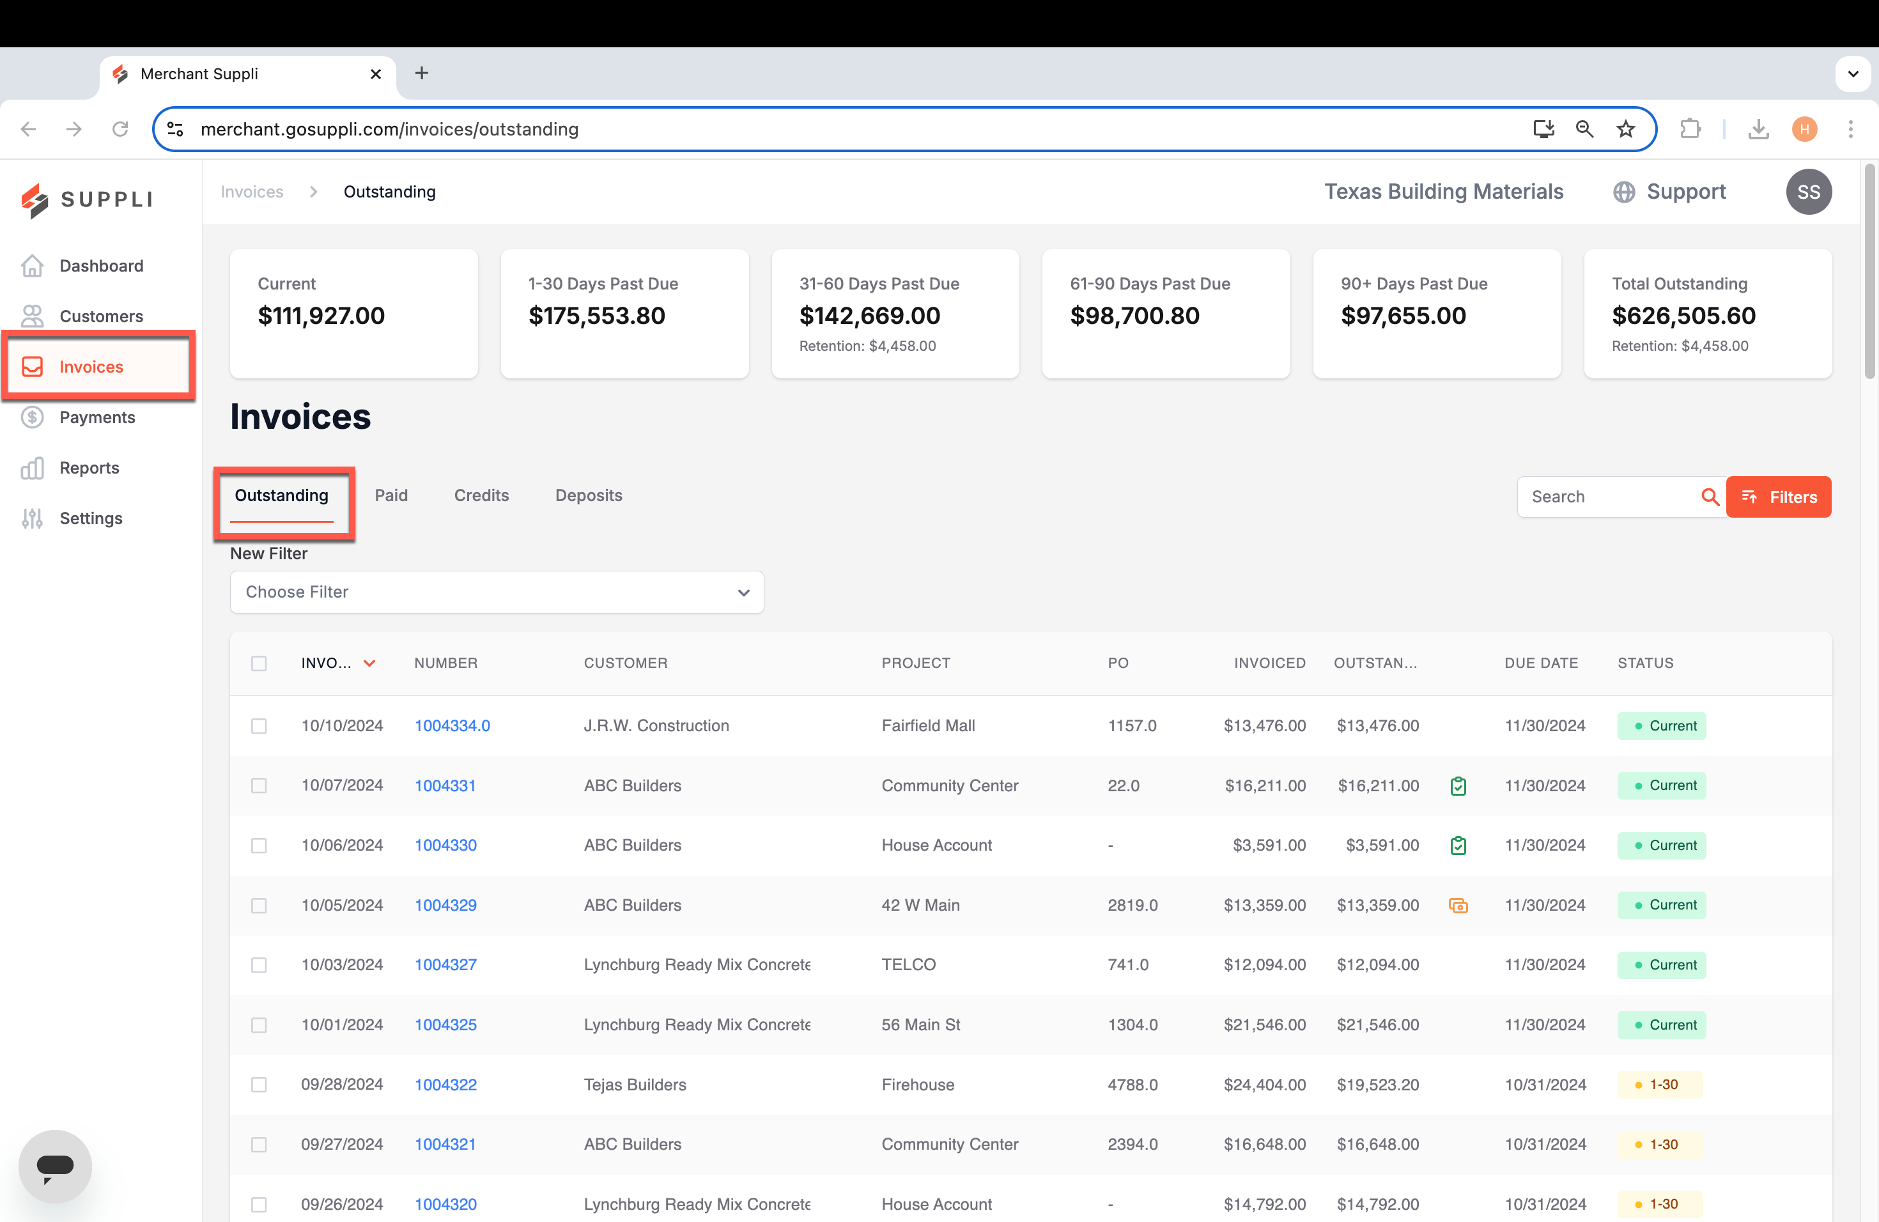The height and width of the screenshot is (1222, 1879).
Task: Open the browser tab list chevron
Action: [x=1852, y=74]
